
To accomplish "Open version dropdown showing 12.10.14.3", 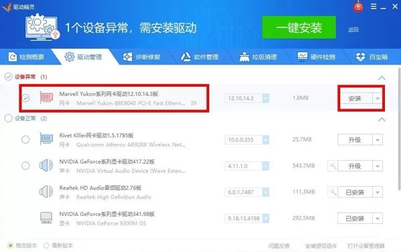I will point(266,98).
